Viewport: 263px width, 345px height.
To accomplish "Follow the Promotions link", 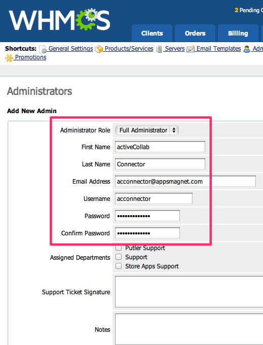I will click(30, 57).
